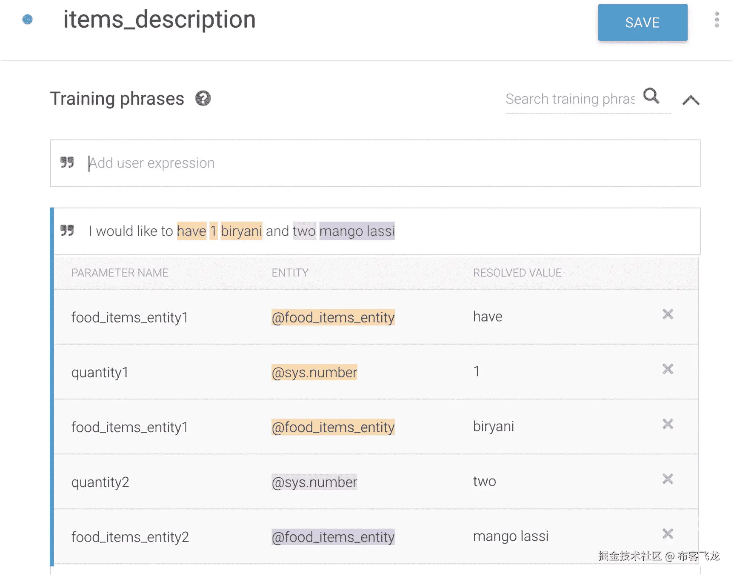Remove the 'have' parameter row
This screenshot has height=576, width=734.
(668, 314)
